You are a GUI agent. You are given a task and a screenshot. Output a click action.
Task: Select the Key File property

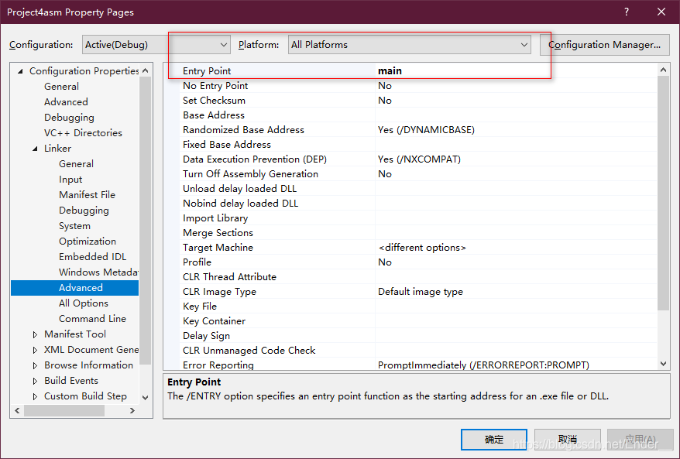click(x=200, y=307)
